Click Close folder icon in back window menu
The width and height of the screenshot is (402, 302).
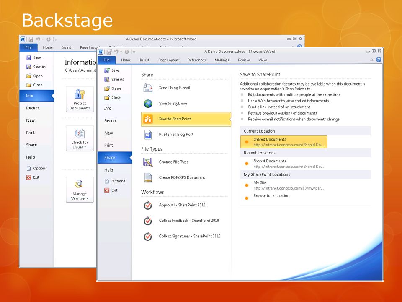point(29,85)
